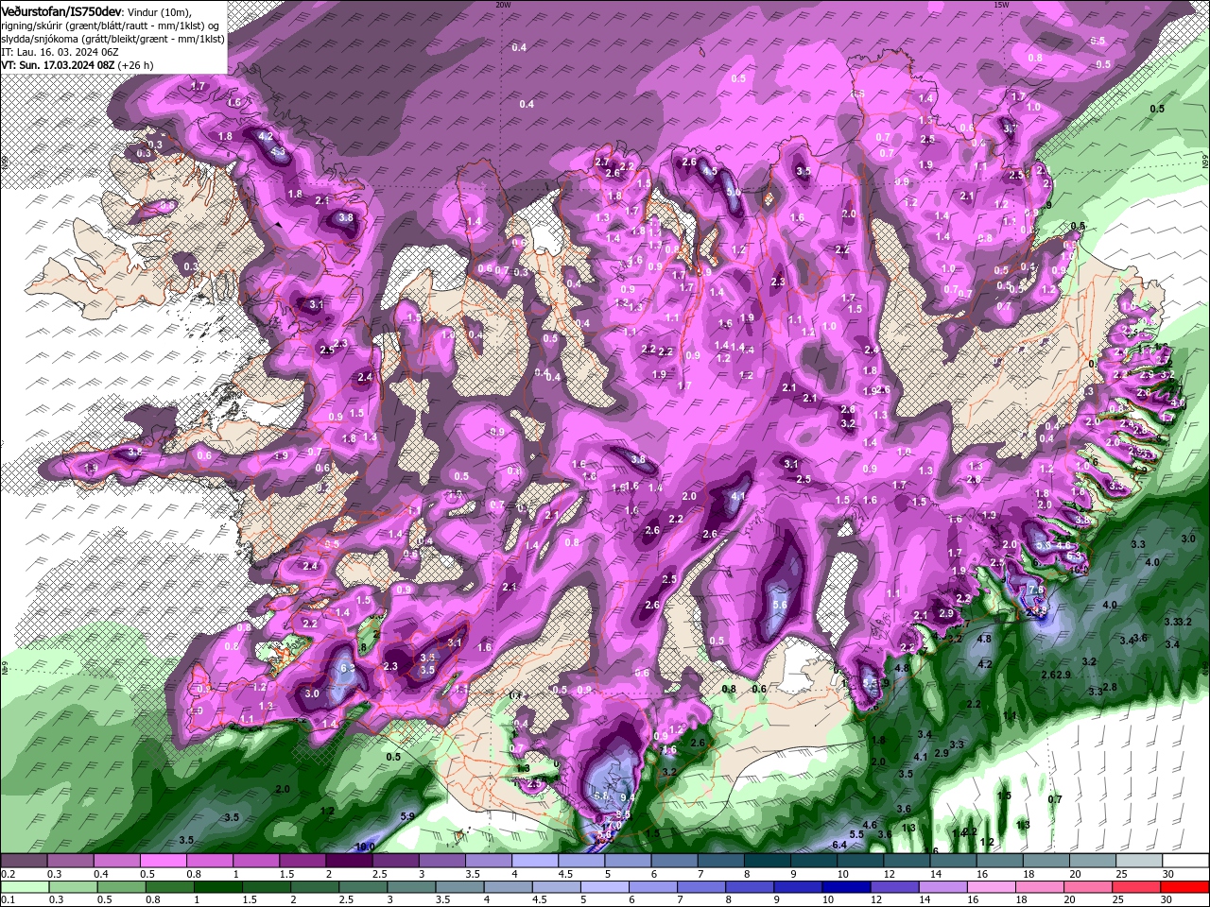Screen dimensions: 1210x907
Task: Click the 'rigning/skúrir' description line
Action: coord(111,26)
